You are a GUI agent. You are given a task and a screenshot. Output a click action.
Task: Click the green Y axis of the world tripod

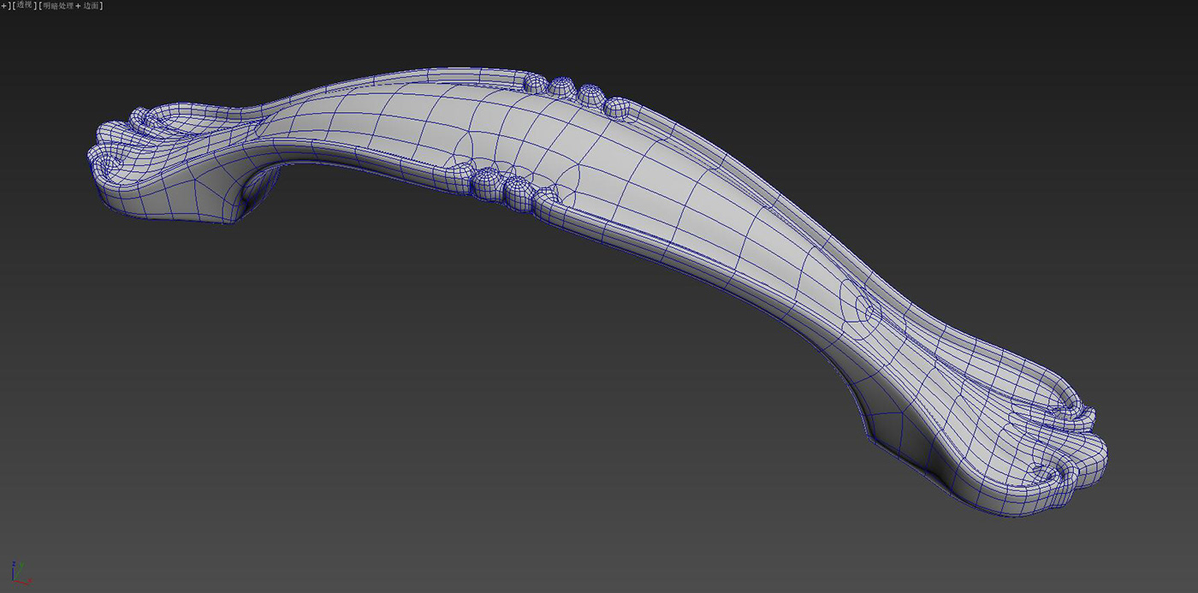pos(20,566)
